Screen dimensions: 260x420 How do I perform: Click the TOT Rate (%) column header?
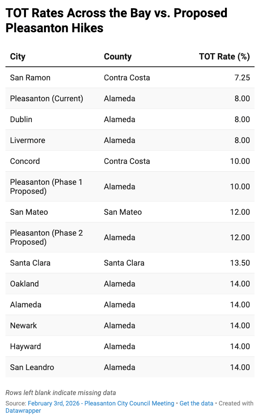click(x=225, y=56)
